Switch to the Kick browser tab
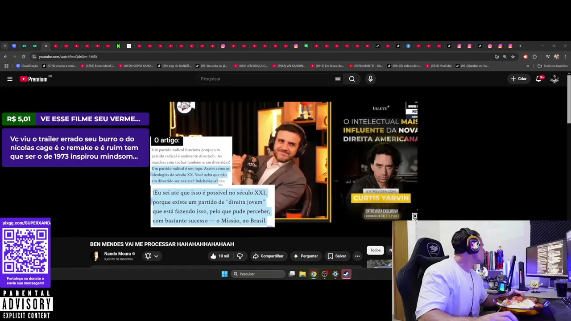Viewport: 571px width, 321px height. tap(118, 46)
